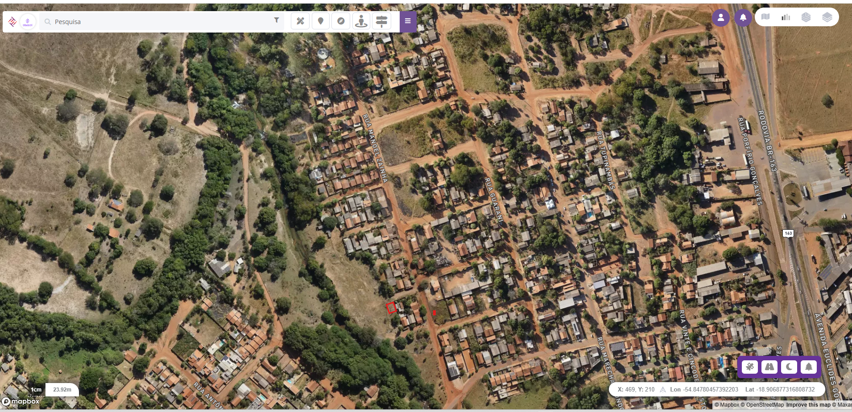
Task: Open the compass navigation tool
Action: (x=341, y=21)
